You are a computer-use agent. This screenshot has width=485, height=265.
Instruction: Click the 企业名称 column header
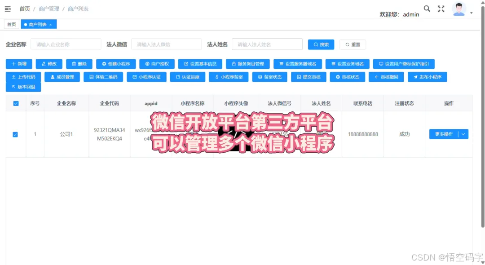[66, 103]
